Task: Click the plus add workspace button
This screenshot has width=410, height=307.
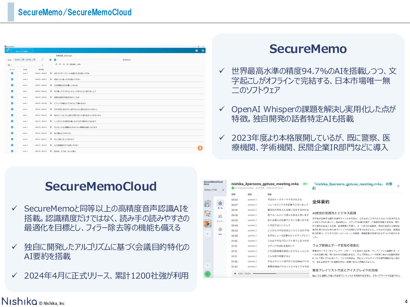Action: click(x=207, y=234)
